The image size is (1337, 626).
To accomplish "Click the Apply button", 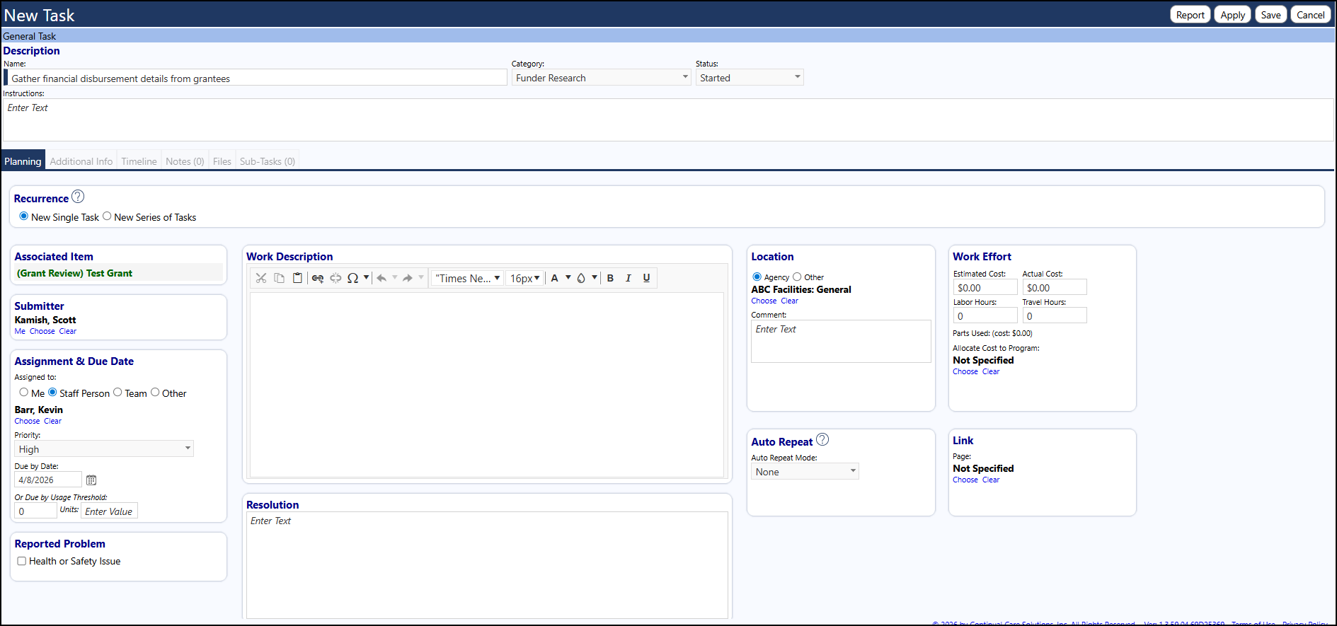I will click(x=1233, y=15).
